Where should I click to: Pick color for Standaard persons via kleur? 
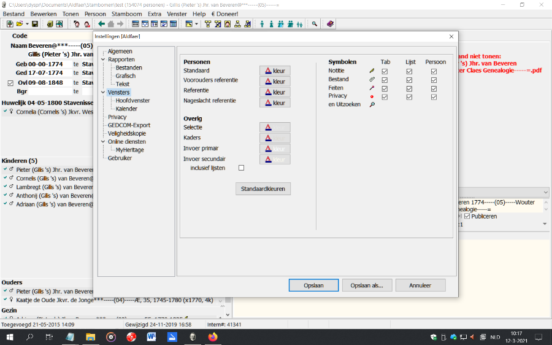coord(275,71)
